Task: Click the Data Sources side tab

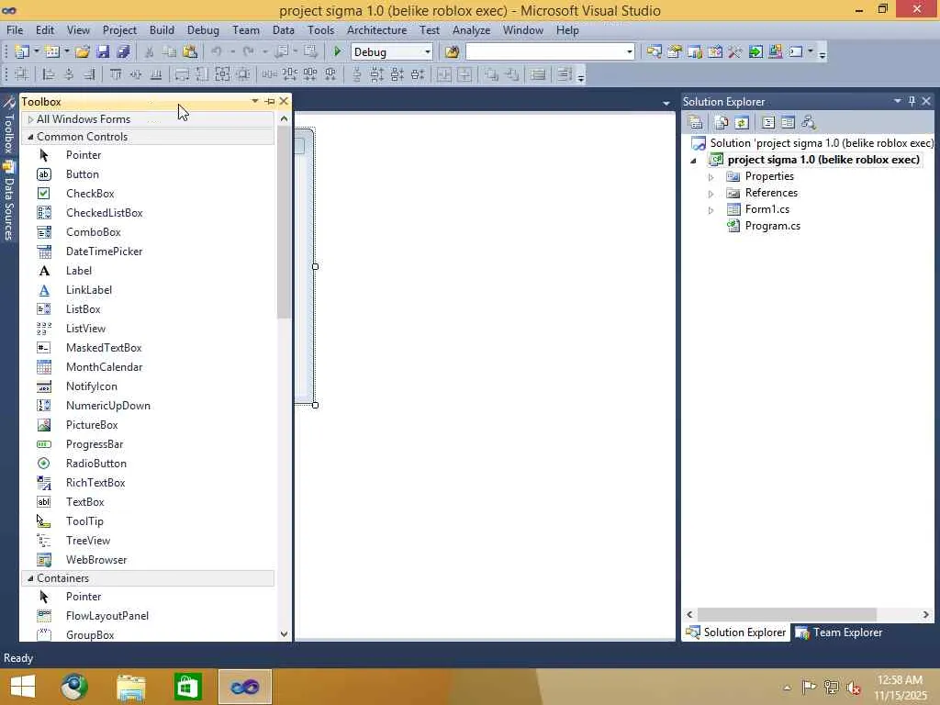Action: pyautogui.click(x=8, y=201)
